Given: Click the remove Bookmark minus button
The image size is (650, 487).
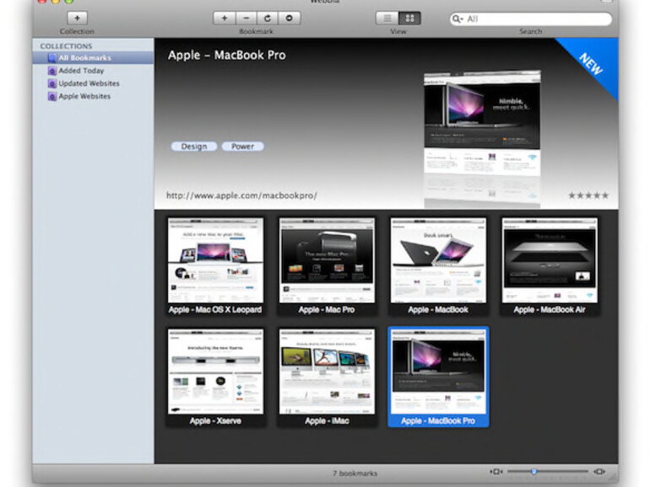Looking at the screenshot, I should pos(246,18).
